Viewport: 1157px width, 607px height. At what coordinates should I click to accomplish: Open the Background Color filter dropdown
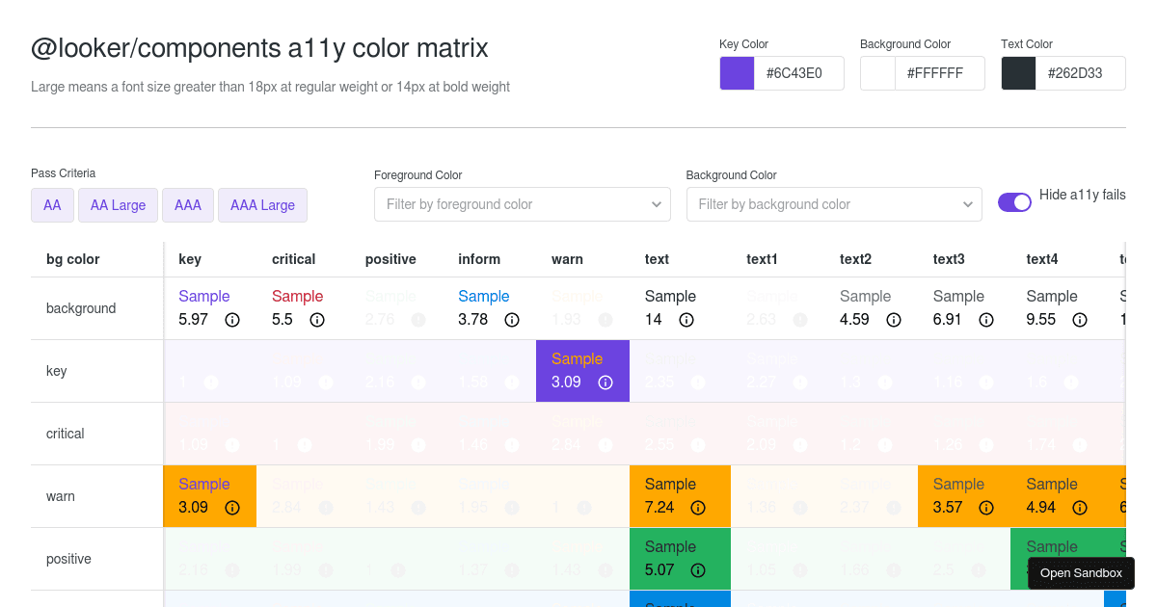(834, 204)
